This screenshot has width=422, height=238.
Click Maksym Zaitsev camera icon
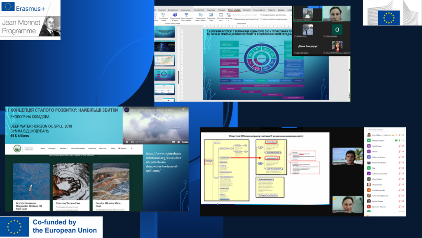pyautogui.click(x=403, y=141)
